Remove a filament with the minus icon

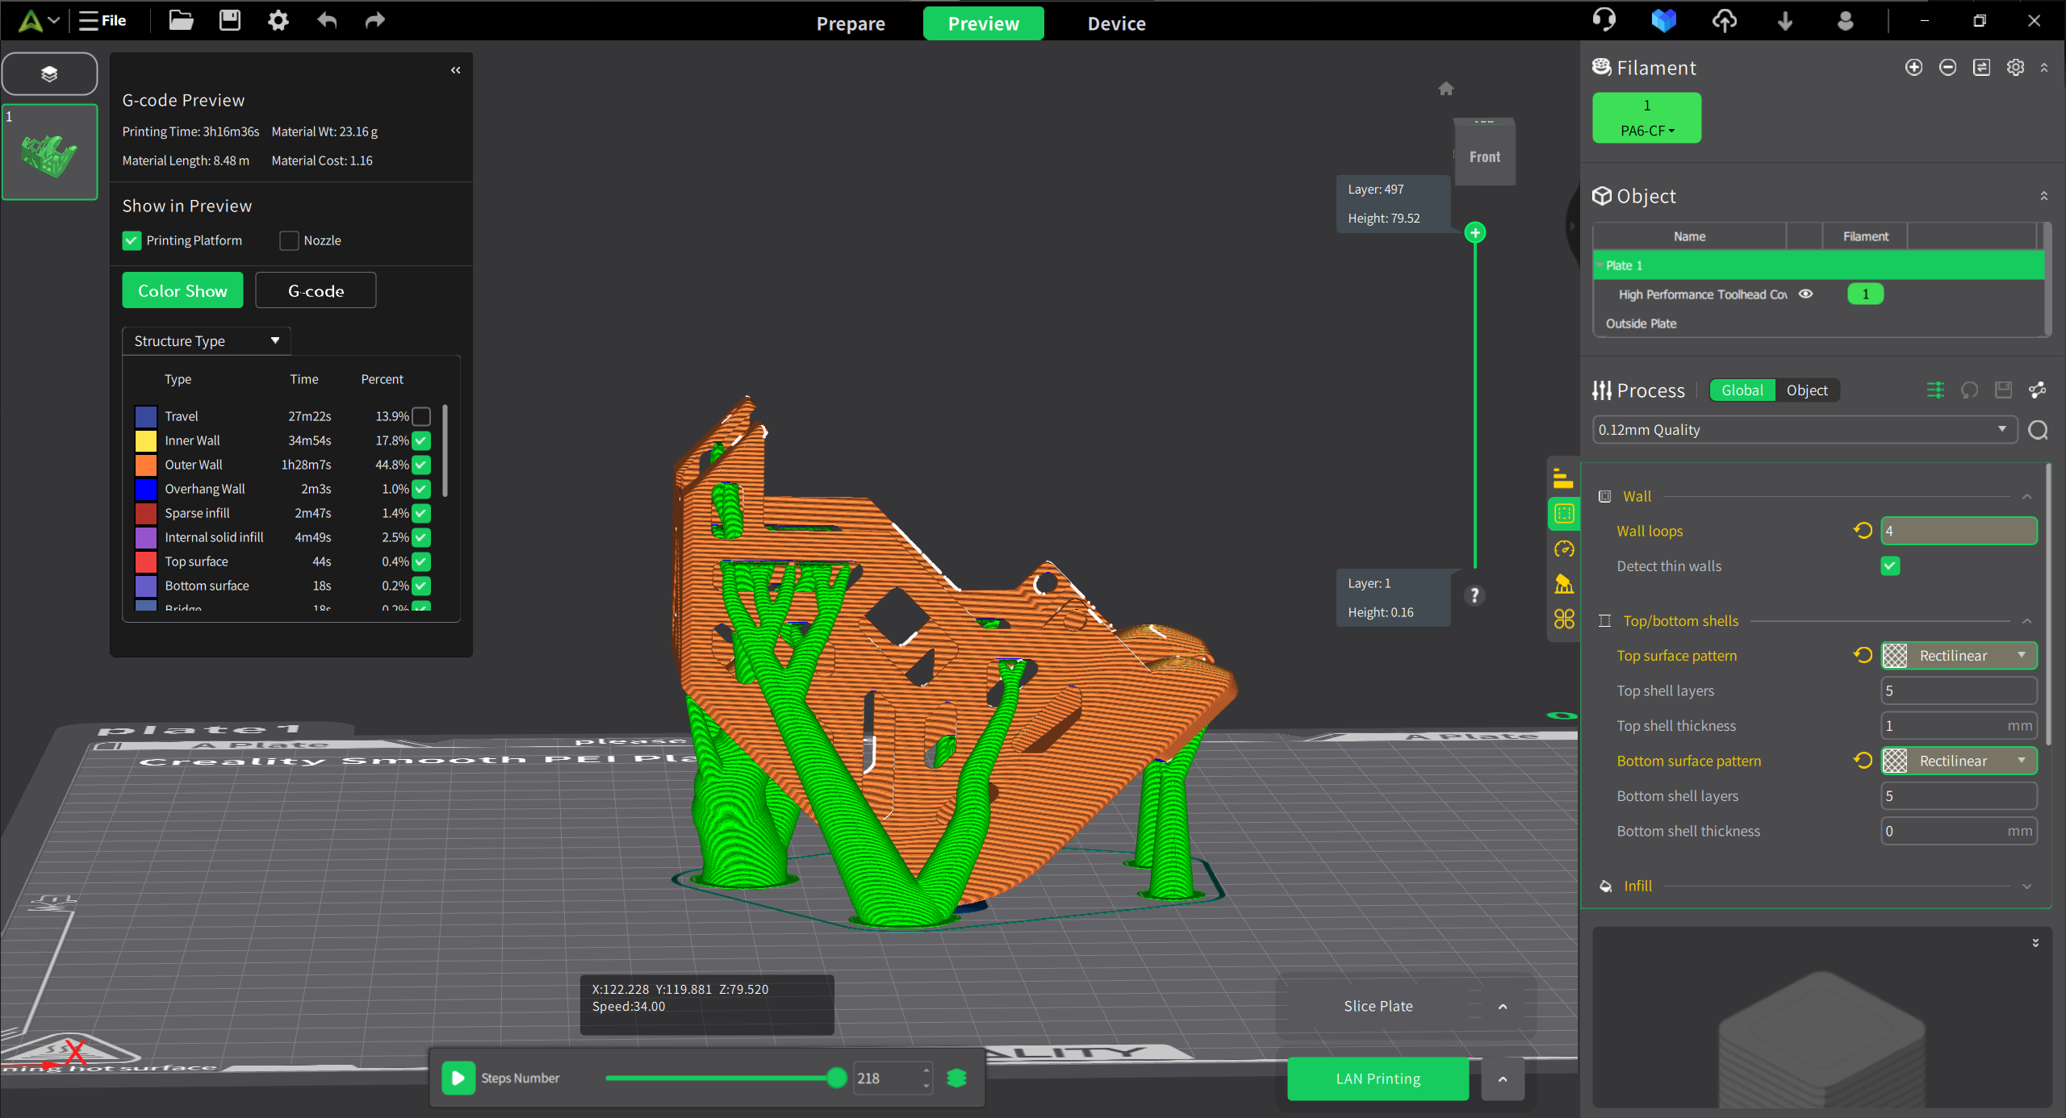pos(1947,68)
